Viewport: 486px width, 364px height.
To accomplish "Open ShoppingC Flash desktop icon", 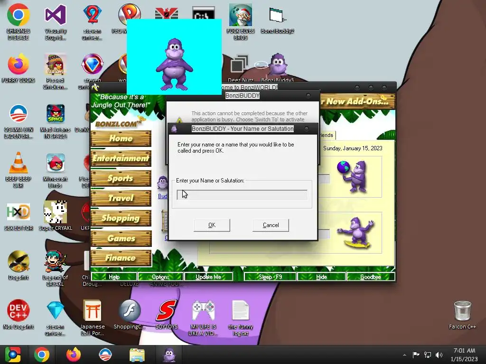I will point(129,315).
